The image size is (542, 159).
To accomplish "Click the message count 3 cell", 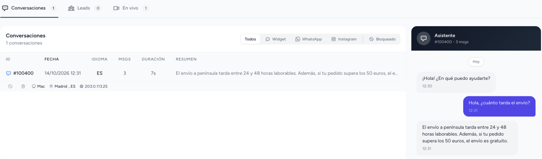I will click(125, 73).
